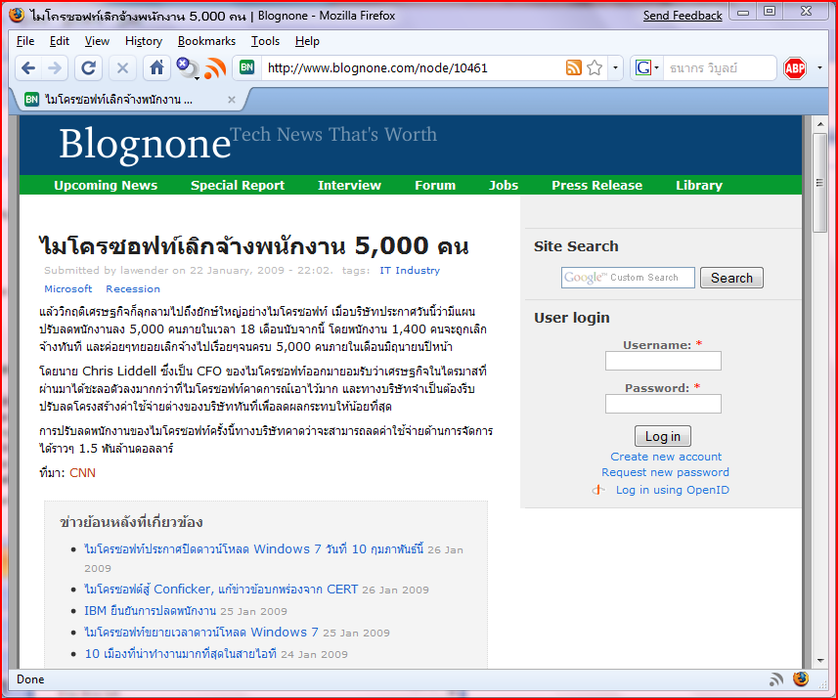
Task: Follow the CNN source link in the article
Action: click(82, 472)
